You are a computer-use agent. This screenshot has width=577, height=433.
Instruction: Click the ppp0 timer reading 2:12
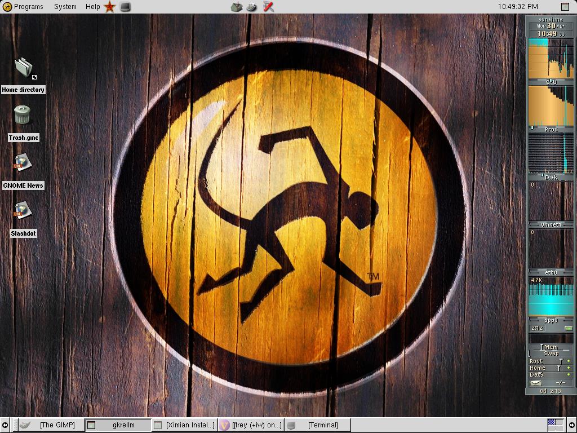537,328
